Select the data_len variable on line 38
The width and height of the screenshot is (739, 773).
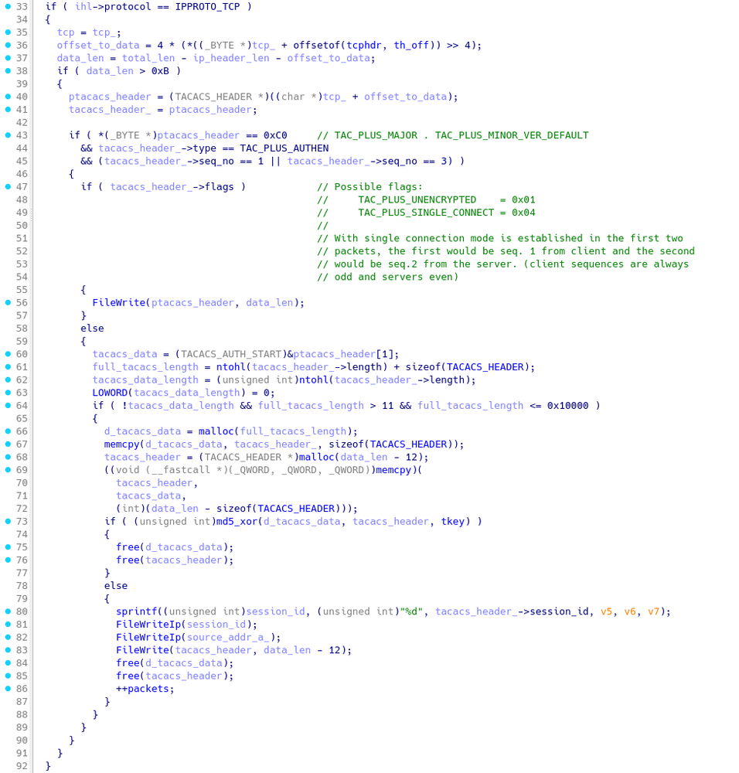click(108, 70)
